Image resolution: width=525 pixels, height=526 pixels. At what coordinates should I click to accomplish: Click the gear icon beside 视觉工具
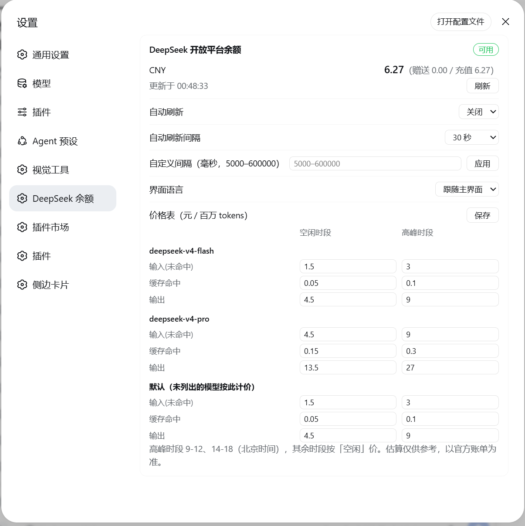click(22, 170)
